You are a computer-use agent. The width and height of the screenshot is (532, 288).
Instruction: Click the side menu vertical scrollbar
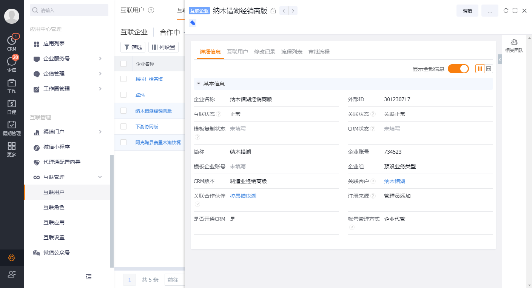coord(112,211)
